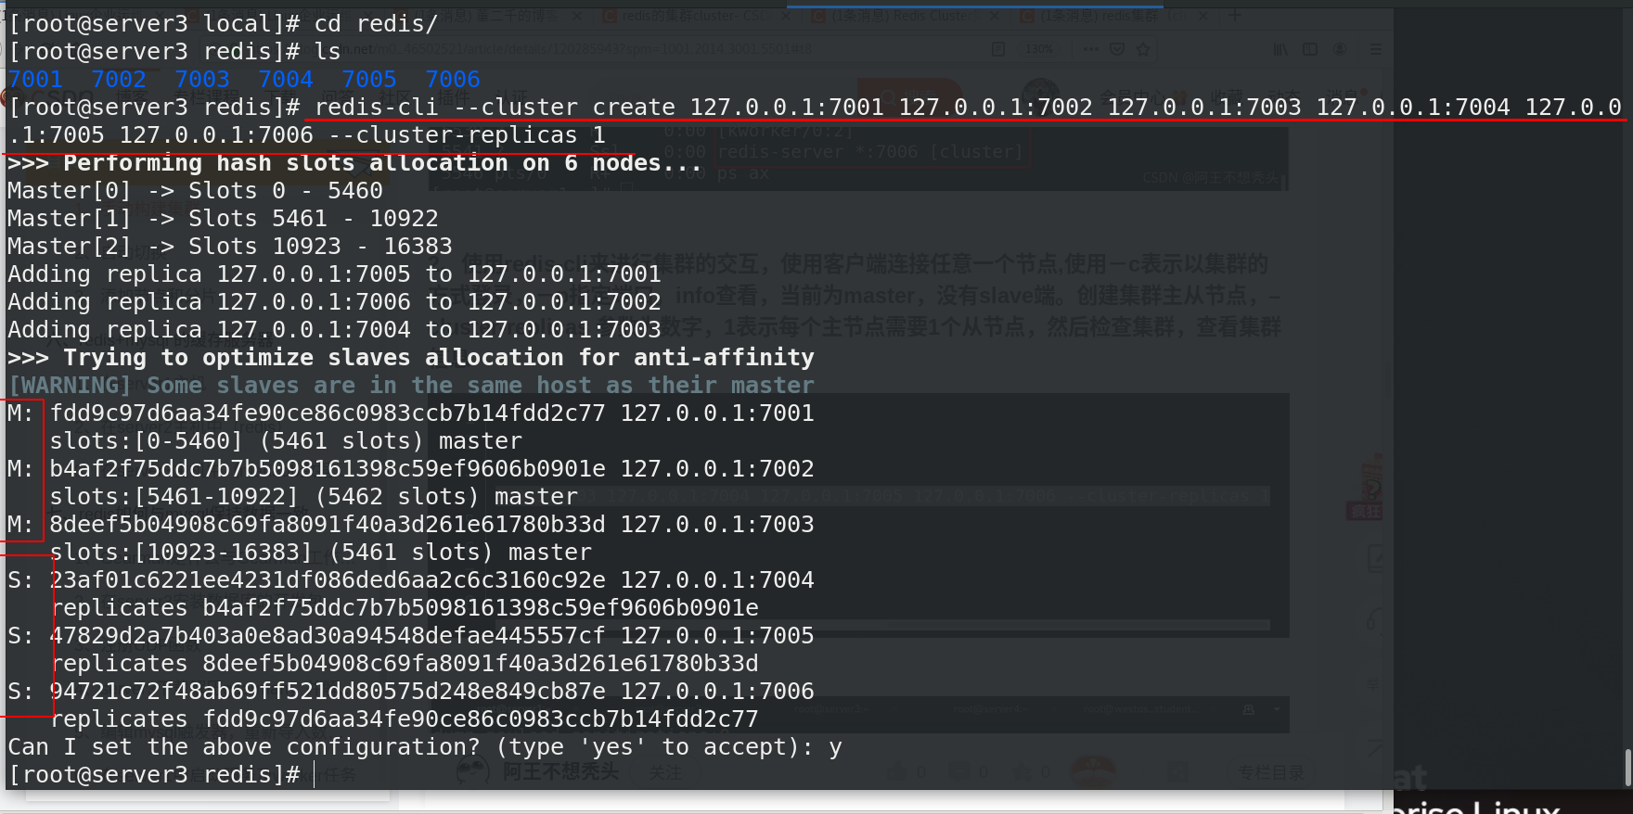The image size is (1633, 814).
Task: Click master node ID fdd9c97d... for 7001
Action: (x=328, y=413)
